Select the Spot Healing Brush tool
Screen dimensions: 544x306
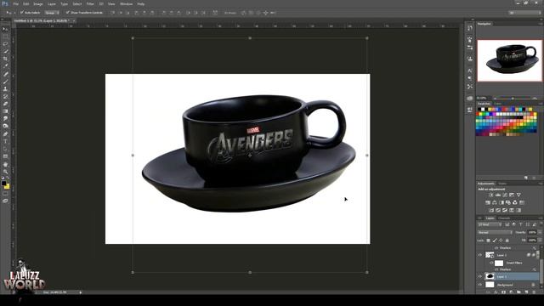coord(5,74)
